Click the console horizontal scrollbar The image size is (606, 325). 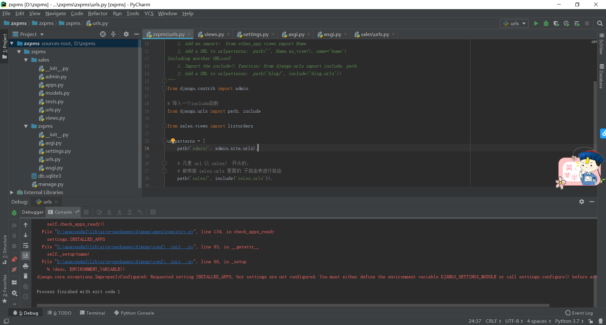coord(293,305)
